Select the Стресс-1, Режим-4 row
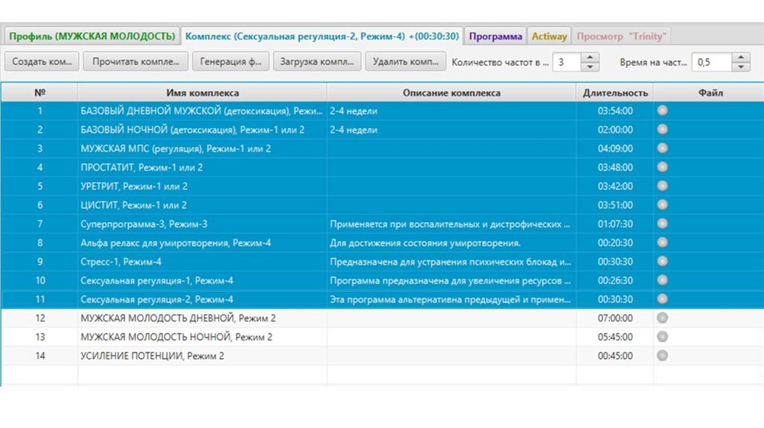The image size is (764, 428). point(382,262)
